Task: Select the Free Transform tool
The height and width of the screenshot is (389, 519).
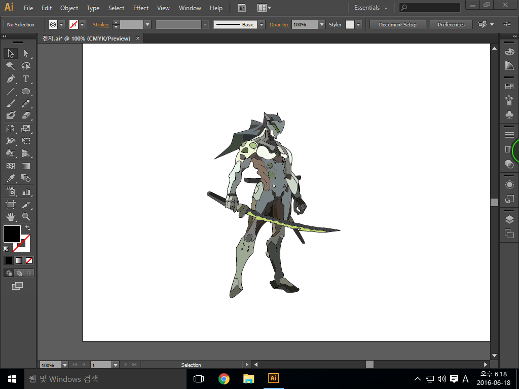Action: [26, 141]
